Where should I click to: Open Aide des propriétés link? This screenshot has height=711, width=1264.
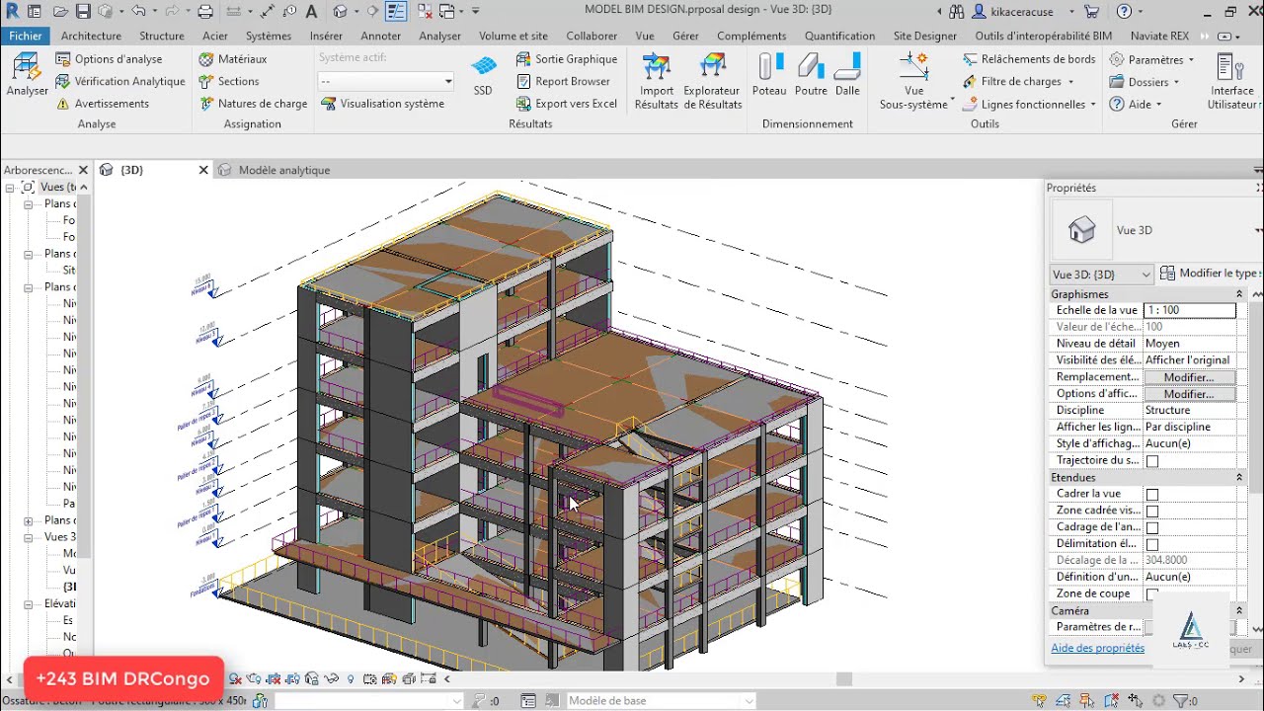click(x=1097, y=648)
